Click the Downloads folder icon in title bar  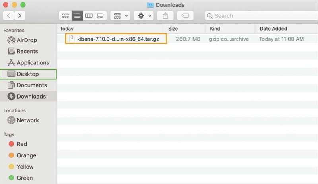(150, 5)
